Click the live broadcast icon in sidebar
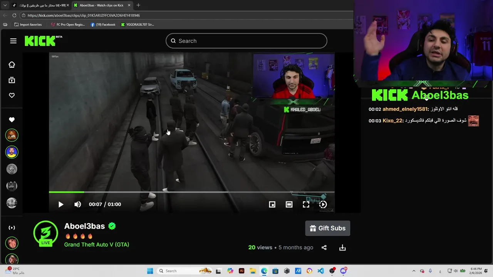Image resolution: width=493 pixels, height=277 pixels. coord(12,227)
